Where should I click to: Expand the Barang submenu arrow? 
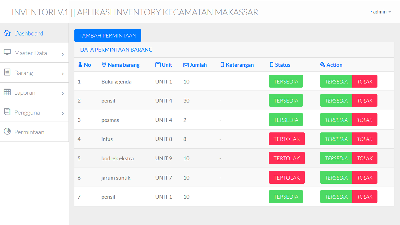63,74
